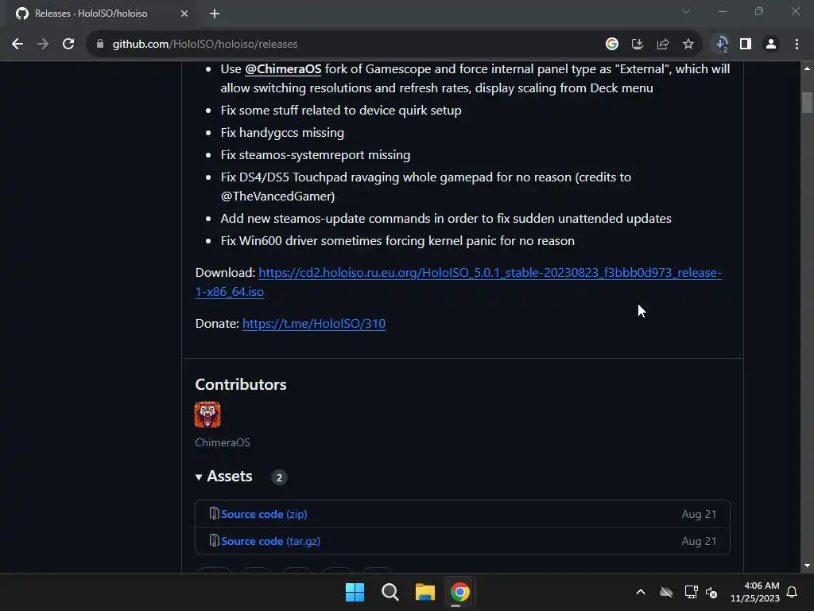This screenshot has width=814, height=611.
Task: Open Windows taskbar search
Action: pos(390,592)
